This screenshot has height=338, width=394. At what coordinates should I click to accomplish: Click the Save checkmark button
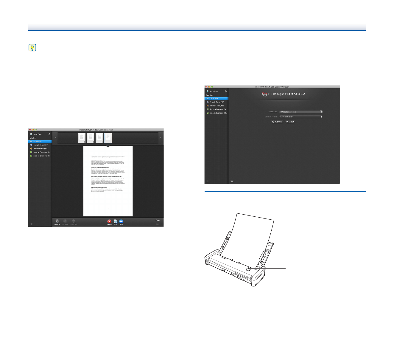tap(290, 122)
